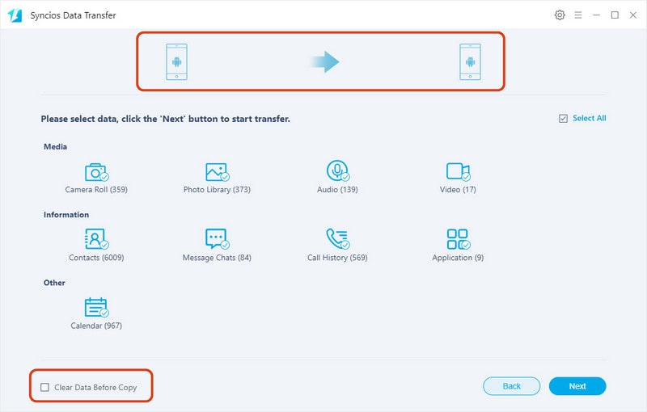Image resolution: width=647 pixels, height=412 pixels.
Task: Select the Application grid icon
Action: (x=457, y=239)
